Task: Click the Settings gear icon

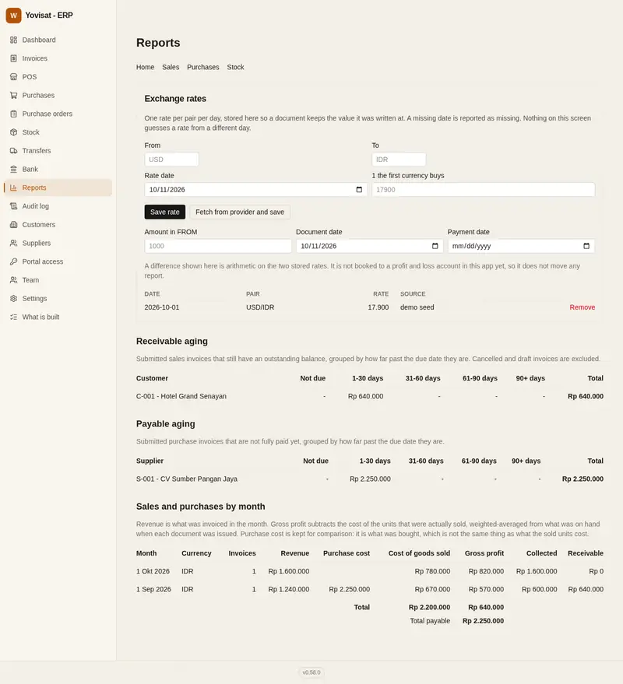Action: 13,298
